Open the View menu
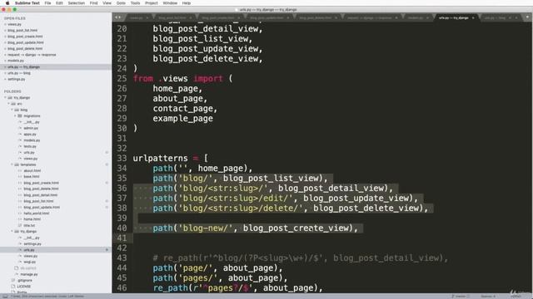The width and height of the screenshot is (533, 299). (x=107, y=3)
